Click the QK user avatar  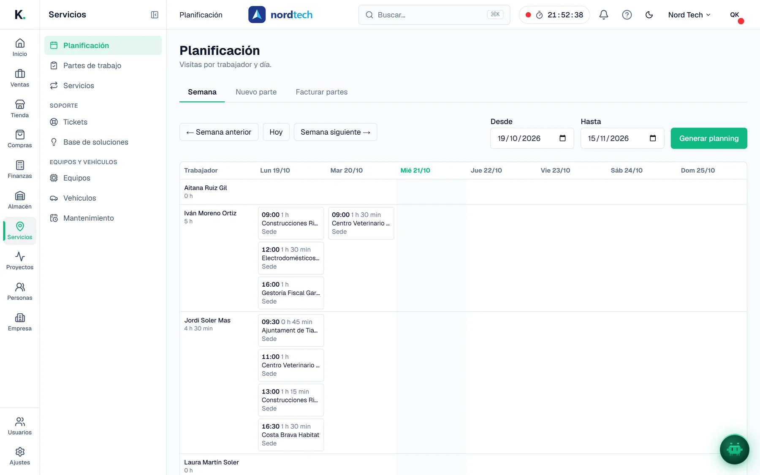tap(735, 15)
